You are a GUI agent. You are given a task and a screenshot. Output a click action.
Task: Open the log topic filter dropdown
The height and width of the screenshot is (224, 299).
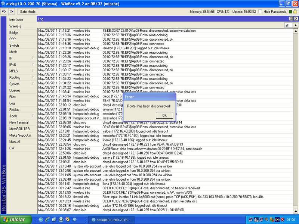pyautogui.click(x=295, y=25)
